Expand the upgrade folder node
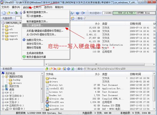 (3, 39)
